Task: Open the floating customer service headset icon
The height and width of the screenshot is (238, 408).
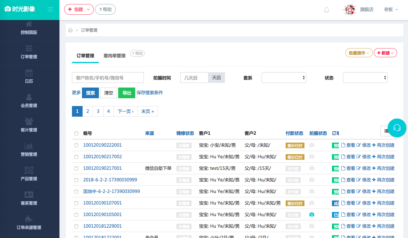Action: [397, 128]
